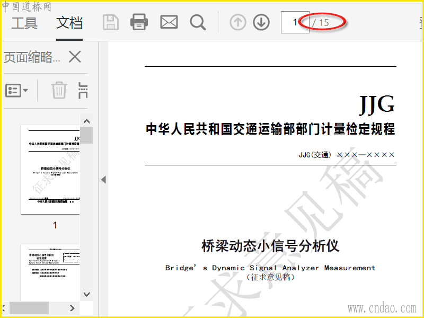Image resolution: width=424 pixels, height=318 pixels.
Task: Open the 工具 tab
Action: (x=24, y=23)
